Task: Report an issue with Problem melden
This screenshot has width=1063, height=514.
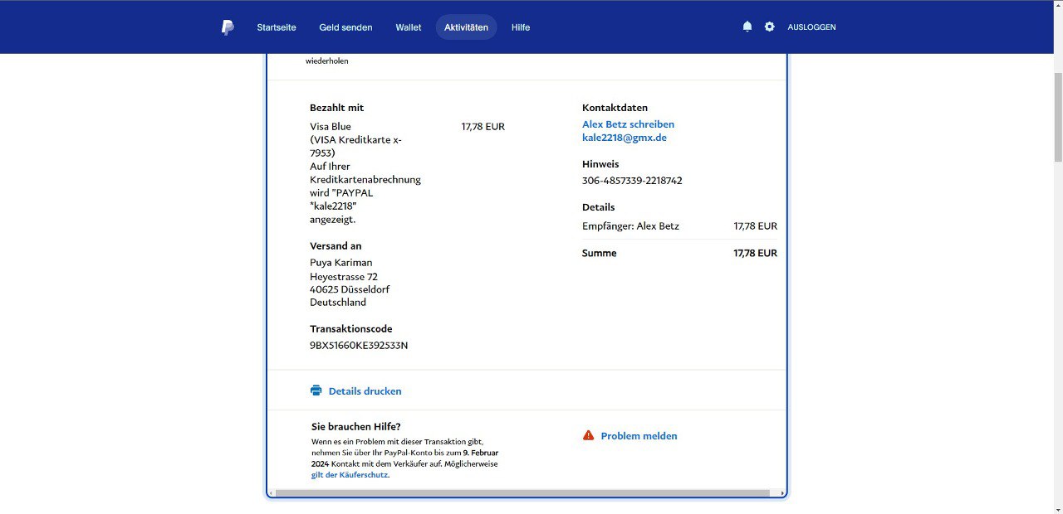Action: (639, 436)
